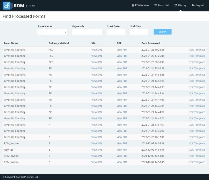Click the End Date input box
The image size is (209, 180).
(x=139, y=32)
